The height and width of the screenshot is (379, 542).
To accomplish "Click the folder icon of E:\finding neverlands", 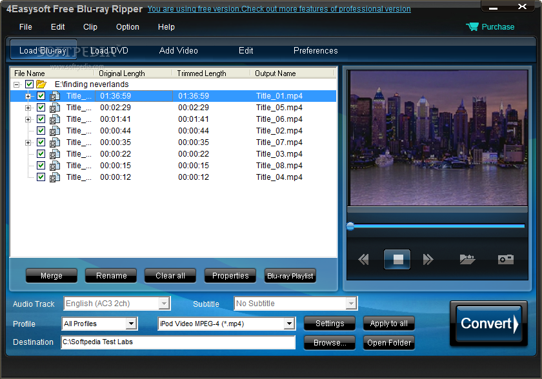I will pos(41,84).
